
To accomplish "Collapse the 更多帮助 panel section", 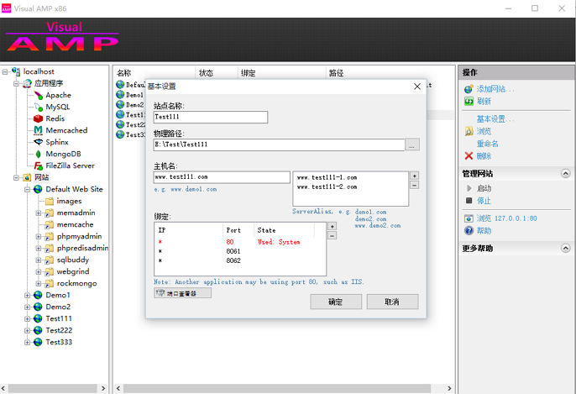I will coord(565,248).
